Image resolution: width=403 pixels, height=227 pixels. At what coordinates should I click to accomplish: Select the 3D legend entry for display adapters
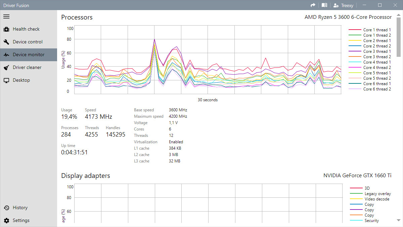[367, 188]
